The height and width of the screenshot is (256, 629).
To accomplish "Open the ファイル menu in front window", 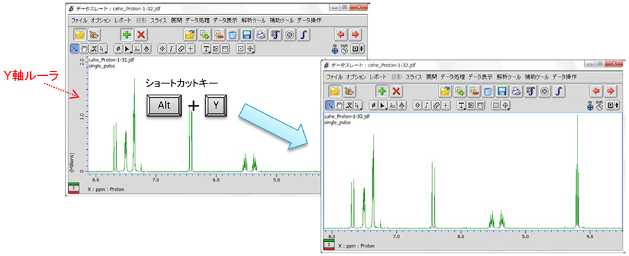I will pyautogui.click(x=334, y=77).
